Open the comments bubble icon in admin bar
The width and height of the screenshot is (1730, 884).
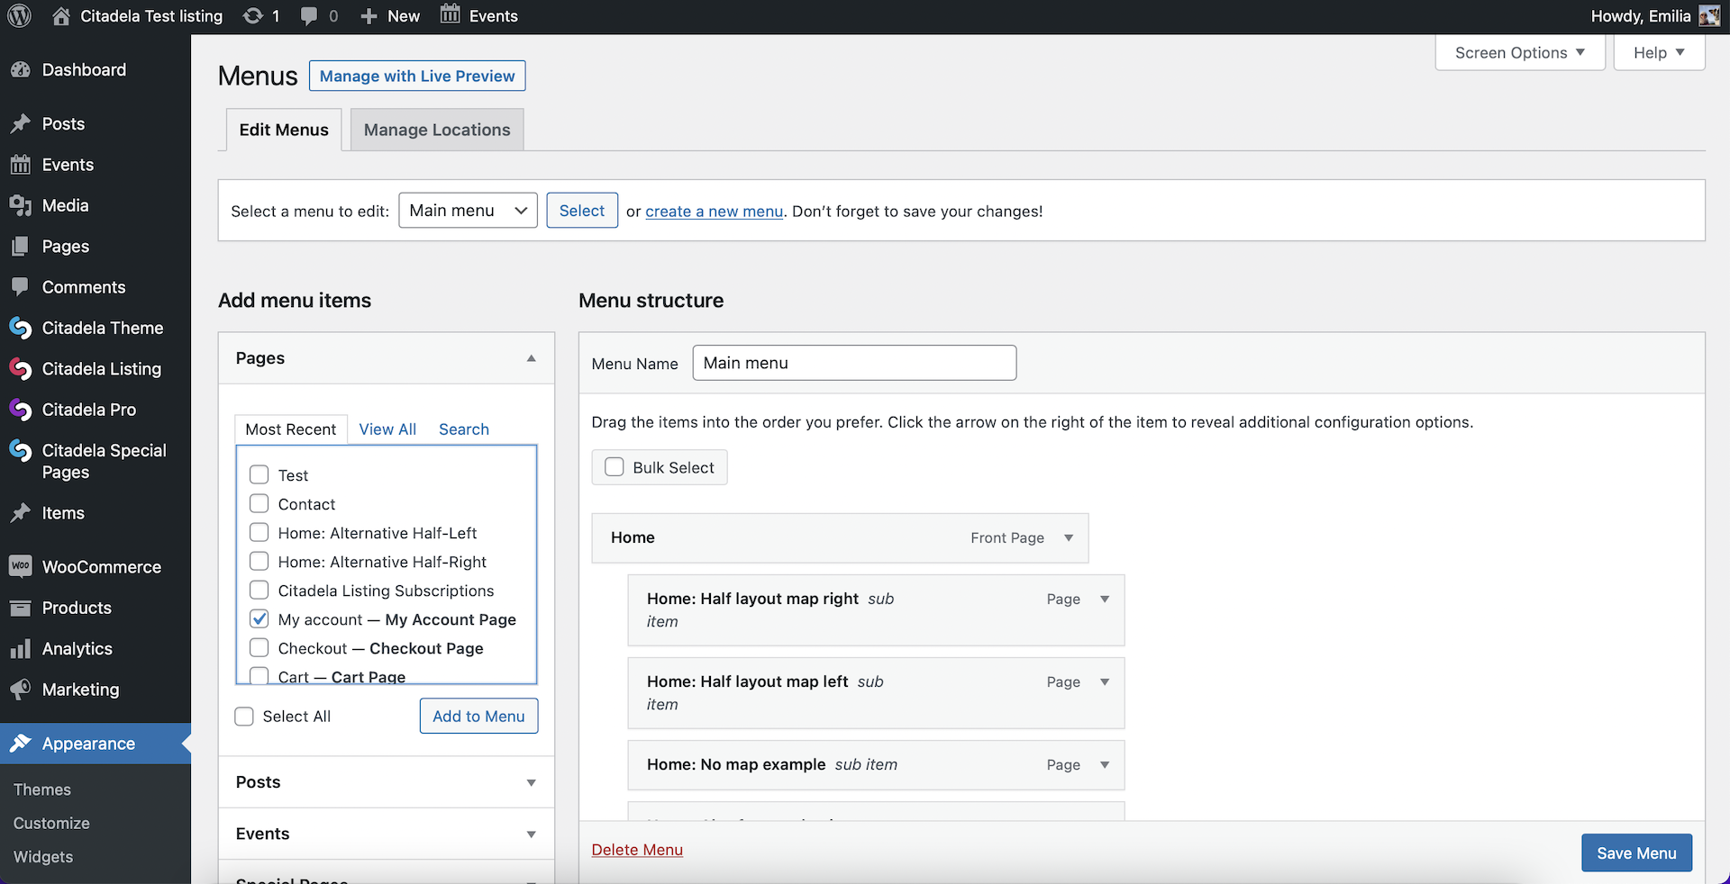[x=309, y=16]
